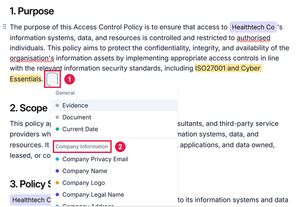Click the Healthtech Co chip in Purpose paragraph
The height and width of the screenshot is (207, 296).
pyautogui.click(x=253, y=27)
